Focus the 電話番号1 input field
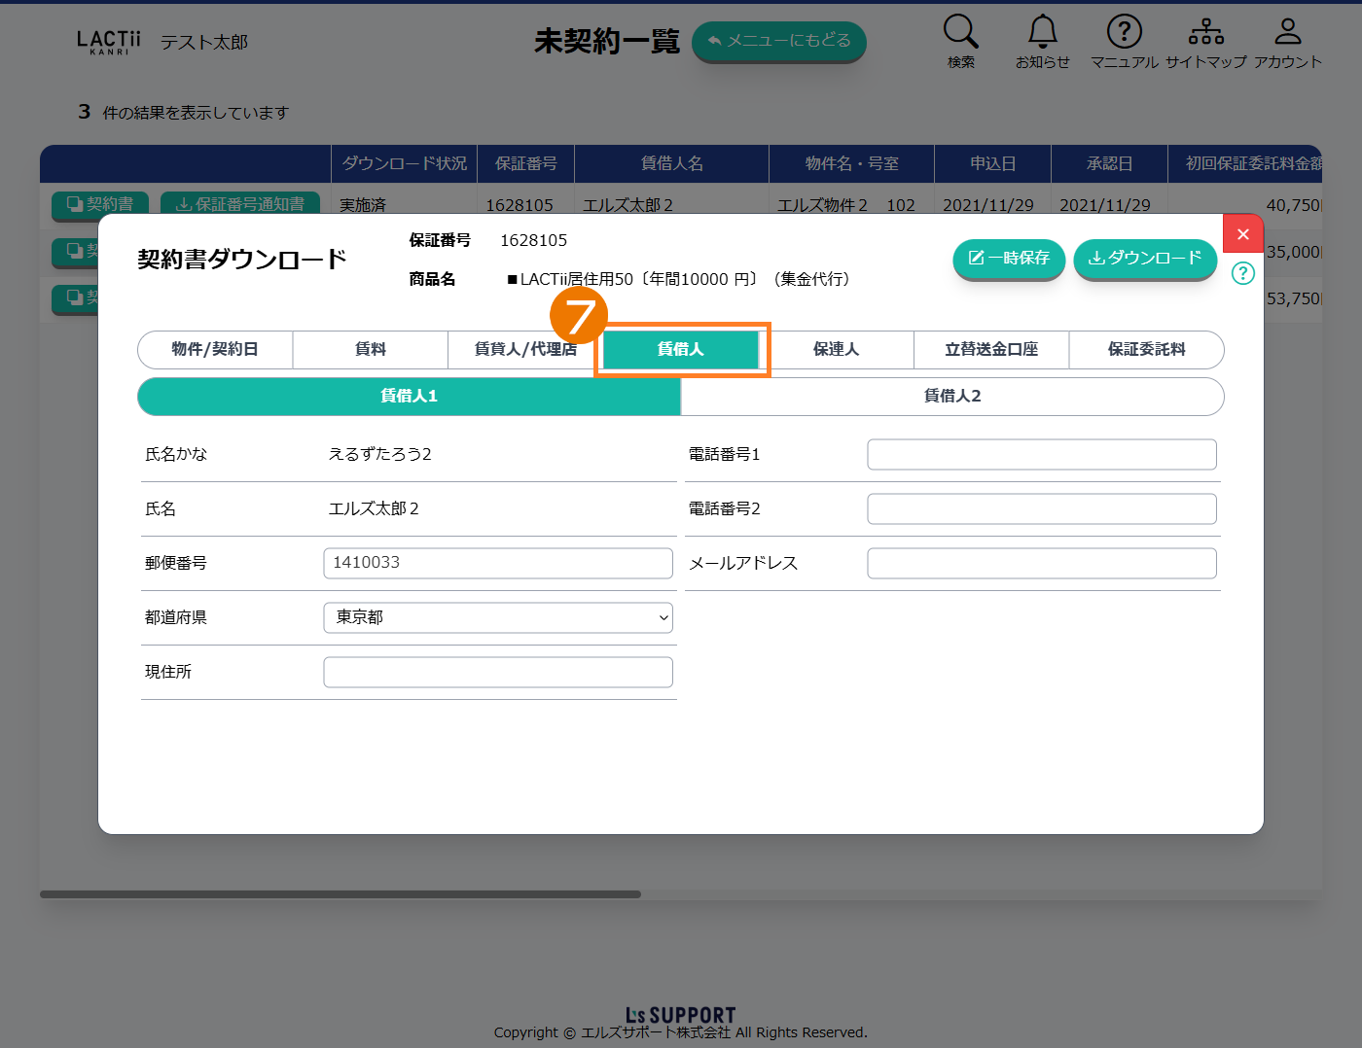Screen dimensions: 1362x1048 (x=1041, y=454)
